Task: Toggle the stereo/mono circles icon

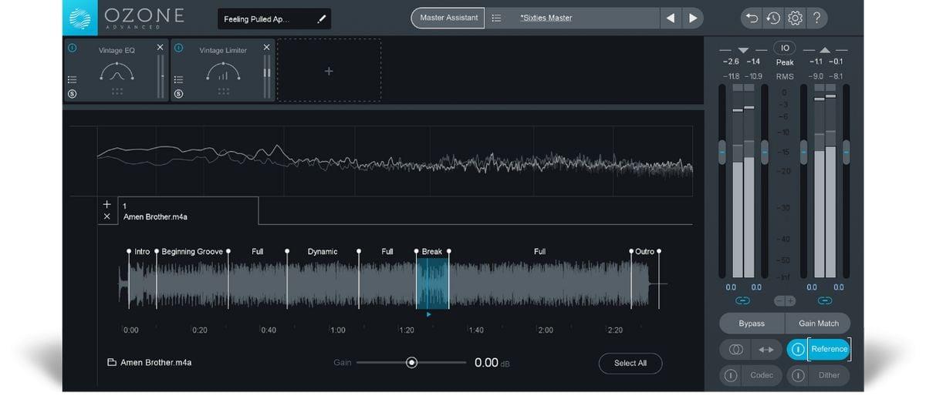Action: (735, 350)
